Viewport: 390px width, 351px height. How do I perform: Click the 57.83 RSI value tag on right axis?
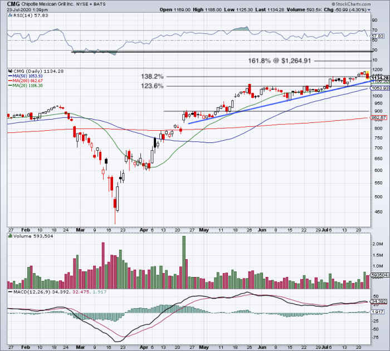(378, 36)
